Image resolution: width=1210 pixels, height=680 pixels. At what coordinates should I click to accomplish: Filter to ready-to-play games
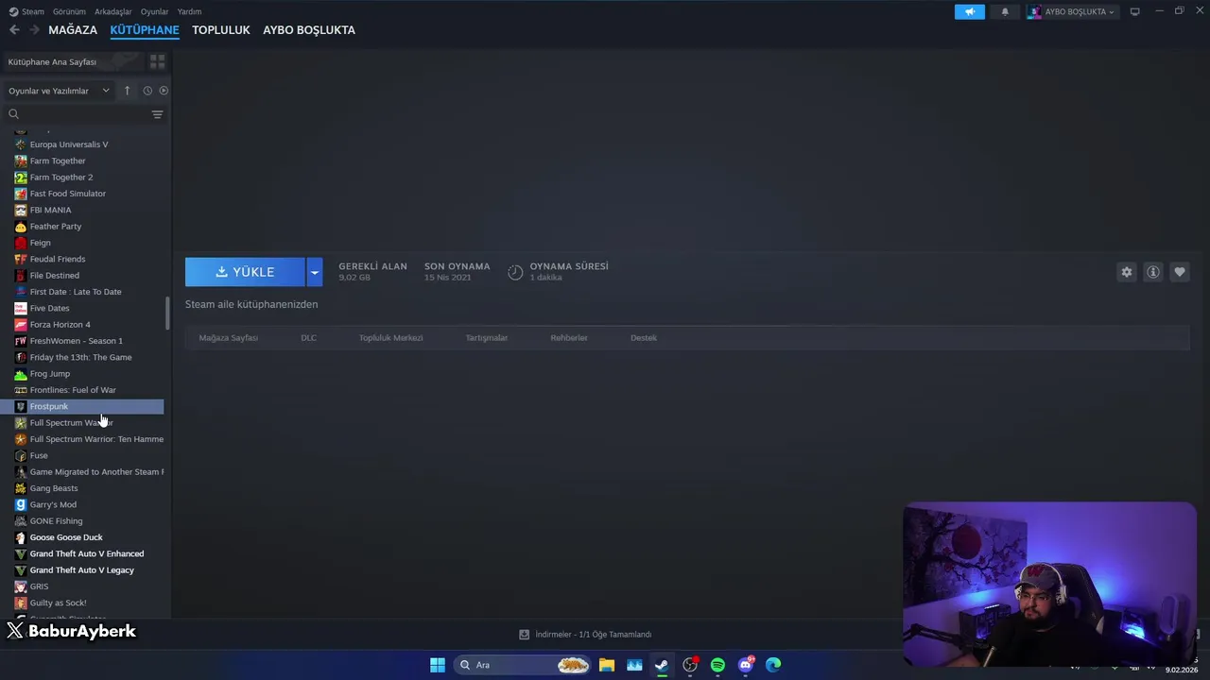coord(164,91)
